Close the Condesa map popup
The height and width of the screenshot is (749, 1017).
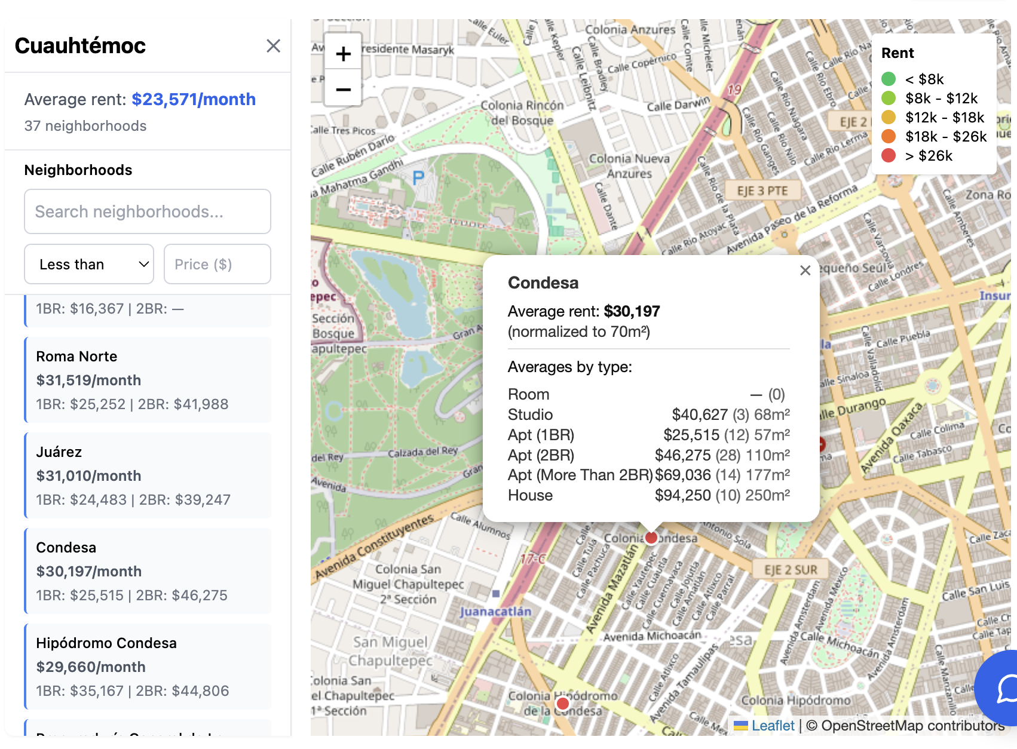805,271
